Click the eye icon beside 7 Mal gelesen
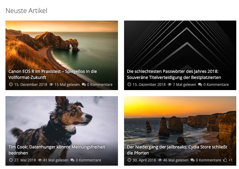The height and width of the screenshot is (169, 239). 170,85
